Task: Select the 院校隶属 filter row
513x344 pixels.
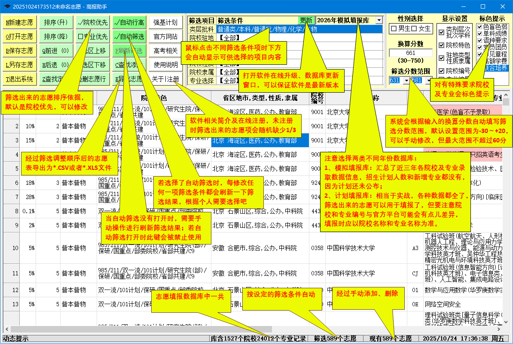Action: coord(202,72)
